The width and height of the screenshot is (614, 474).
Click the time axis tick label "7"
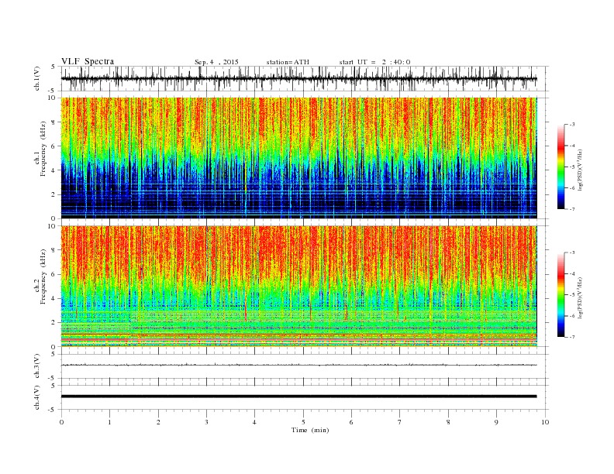point(400,422)
